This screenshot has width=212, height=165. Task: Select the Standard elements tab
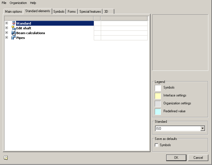[38, 11]
